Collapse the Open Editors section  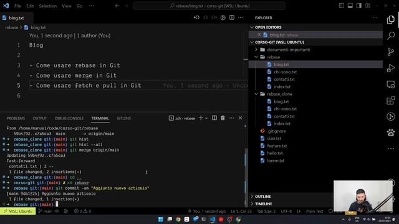pos(315,27)
